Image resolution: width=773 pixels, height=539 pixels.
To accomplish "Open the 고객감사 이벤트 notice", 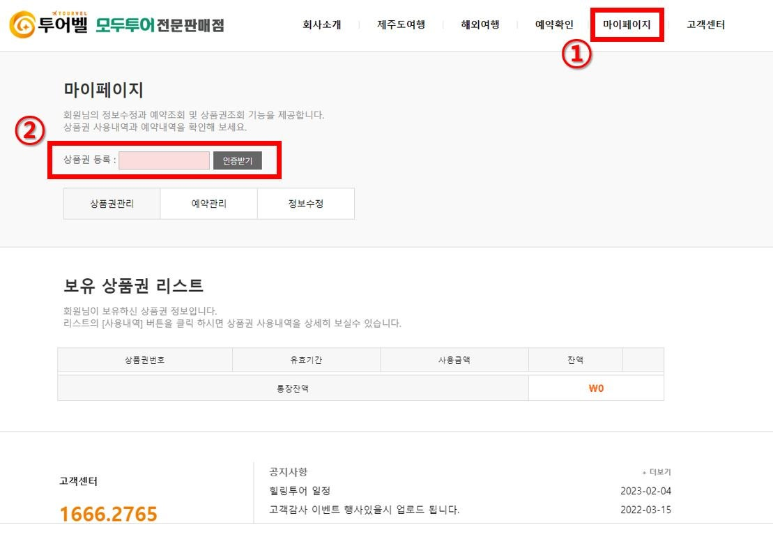I will 365,510.
